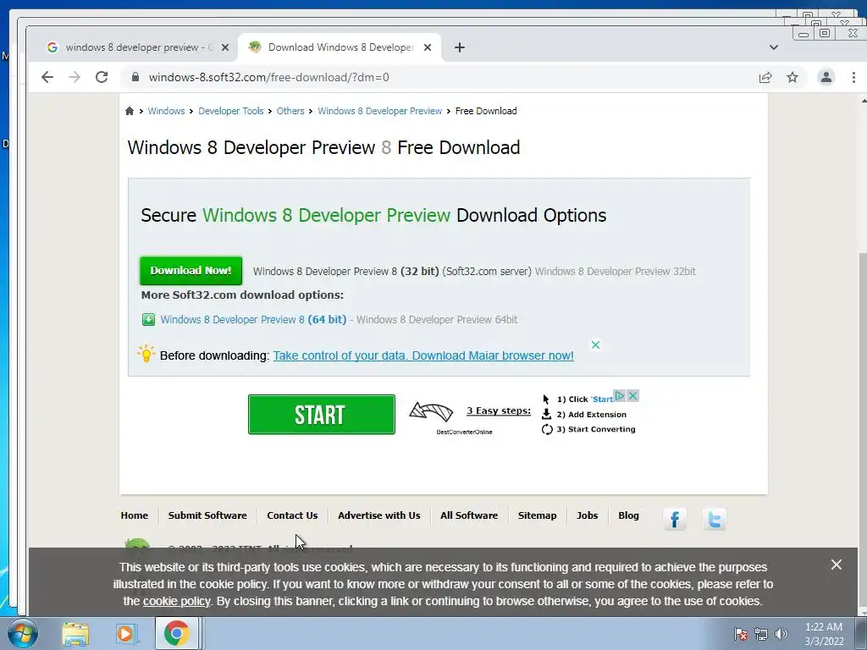Click the 3 Easy steps text
The width and height of the screenshot is (867, 650).
pos(498,410)
